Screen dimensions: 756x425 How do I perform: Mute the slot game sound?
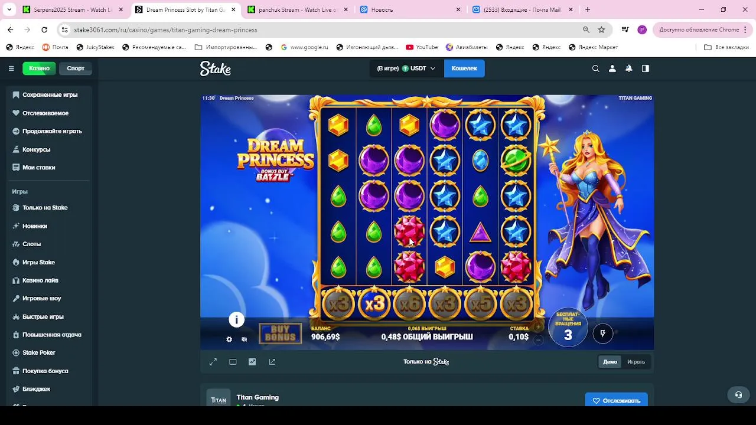click(x=245, y=339)
